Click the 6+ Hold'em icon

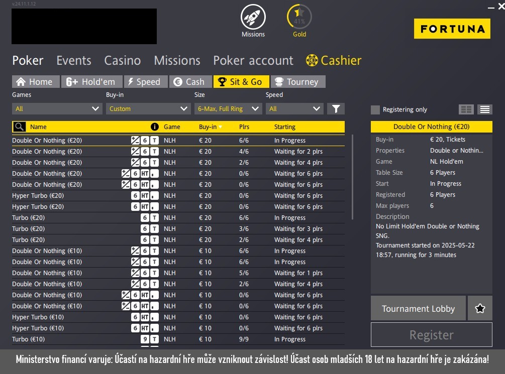(72, 82)
